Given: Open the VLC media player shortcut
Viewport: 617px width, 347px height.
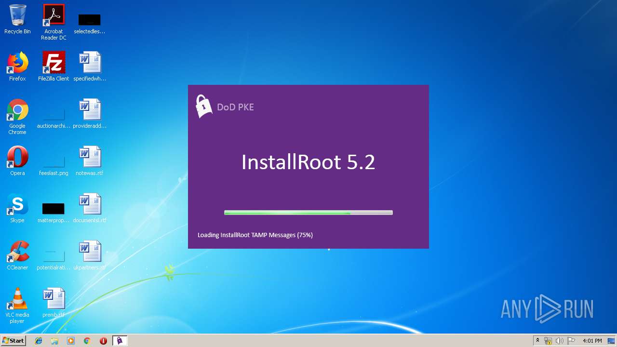Looking at the screenshot, I should (17, 306).
